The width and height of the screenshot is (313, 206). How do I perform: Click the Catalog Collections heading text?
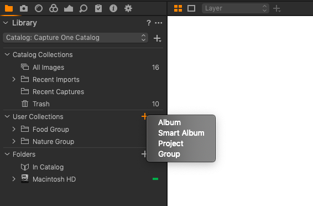(43, 55)
